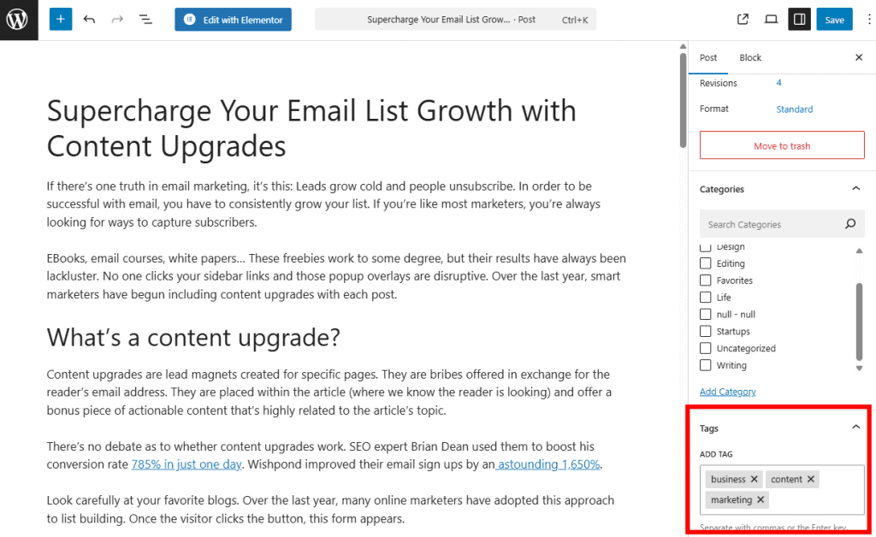Image resolution: width=876 pixels, height=537 pixels.
Task: Save the post
Action: tap(834, 20)
